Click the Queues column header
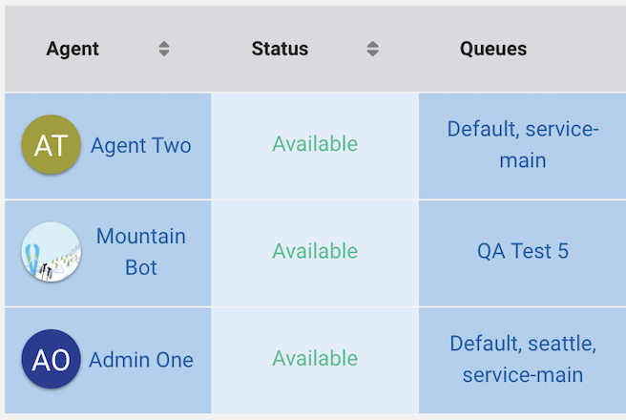The height and width of the screenshot is (420, 626). point(493,49)
